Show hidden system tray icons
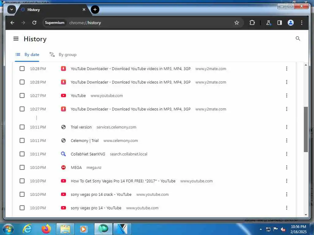Viewport: 314px width, 235px height. coord(261,229)
